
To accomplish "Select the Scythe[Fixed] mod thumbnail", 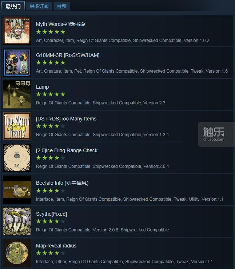I will [17, 221].
